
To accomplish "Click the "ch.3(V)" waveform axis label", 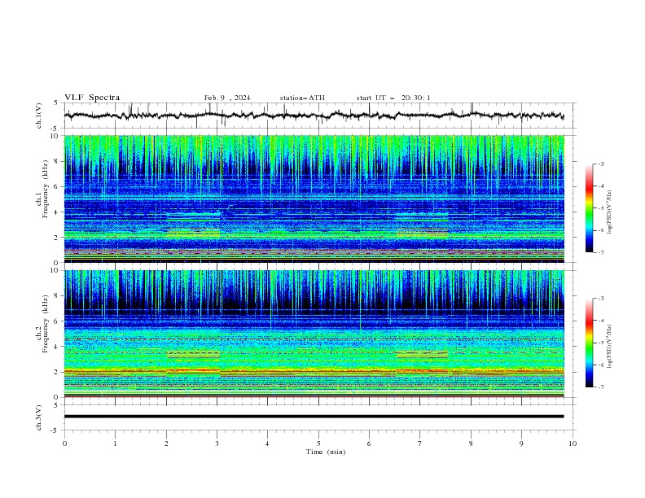I will (x=39, y=417).
